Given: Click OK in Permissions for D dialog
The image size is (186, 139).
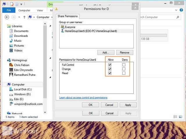Looking at the screenshot, I should tap(90, 105).
